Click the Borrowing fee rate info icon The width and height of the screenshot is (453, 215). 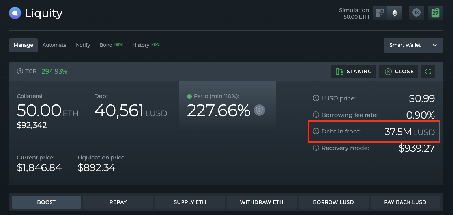click(316, 115)
